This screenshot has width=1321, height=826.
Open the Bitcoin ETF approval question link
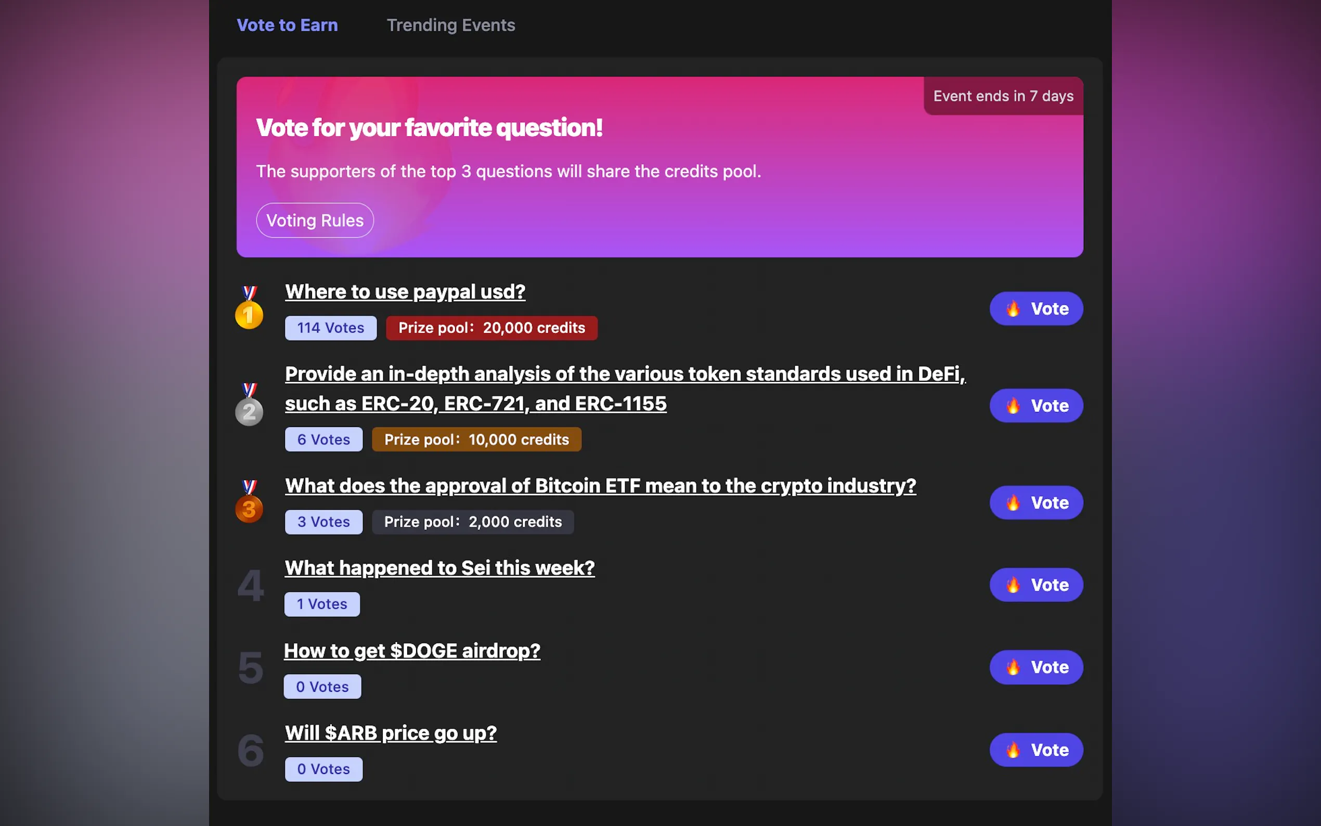pyautogui.click(x=600, y=486)
